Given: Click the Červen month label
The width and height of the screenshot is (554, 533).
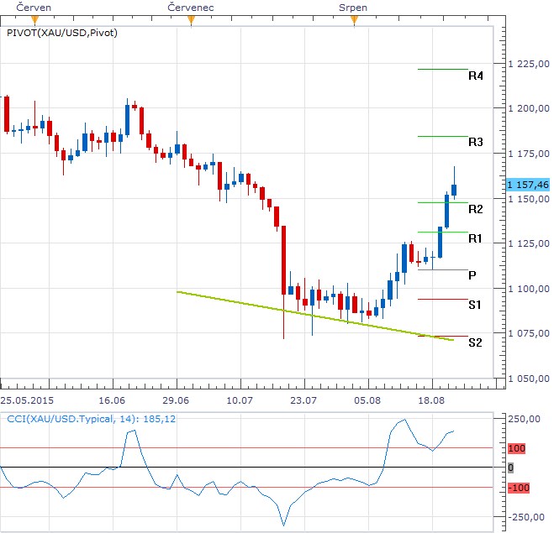Looking at the screenshot, I should [x=34, y=8].
